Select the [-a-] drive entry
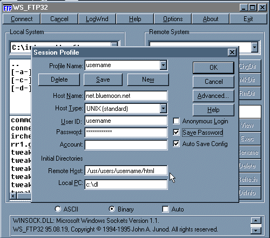The height and width of the screenshot is (238, 270). click(21, 72)
